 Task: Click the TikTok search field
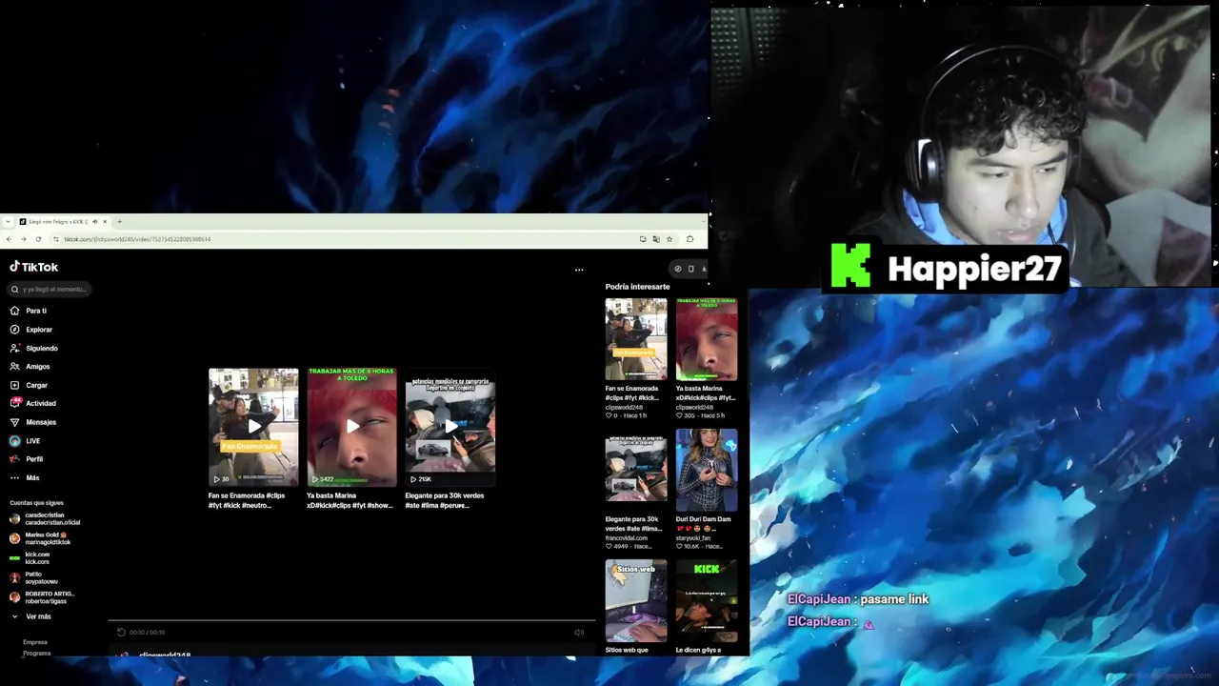(x=49, y=289)
